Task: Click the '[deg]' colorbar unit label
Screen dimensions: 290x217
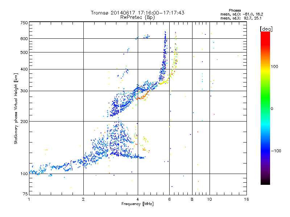Action: coord(266,29)
